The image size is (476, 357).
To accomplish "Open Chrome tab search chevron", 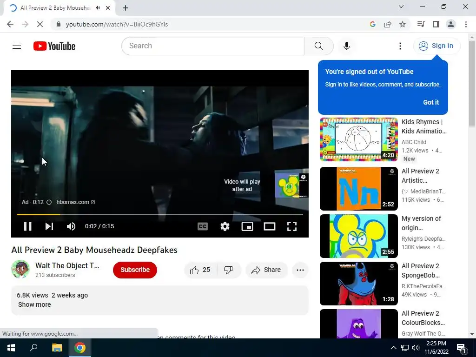I will (401, 7).
